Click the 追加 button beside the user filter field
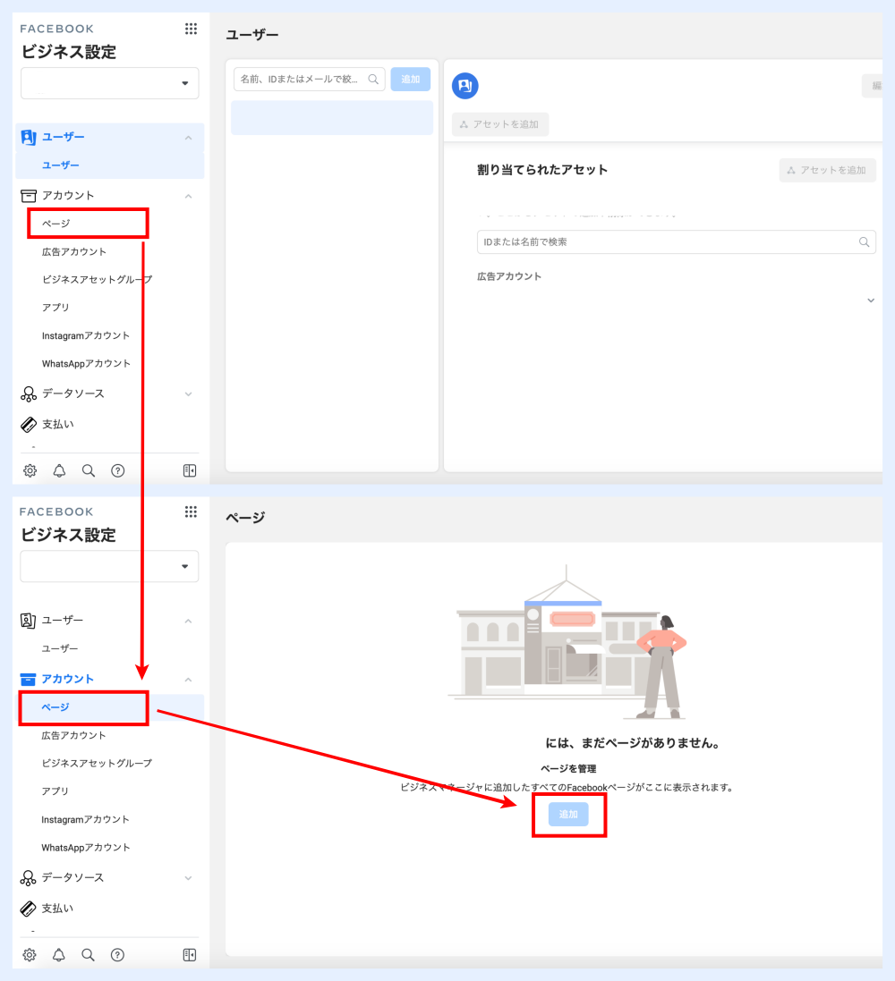Screen dimensions: 895x981 tap(410, 79)
